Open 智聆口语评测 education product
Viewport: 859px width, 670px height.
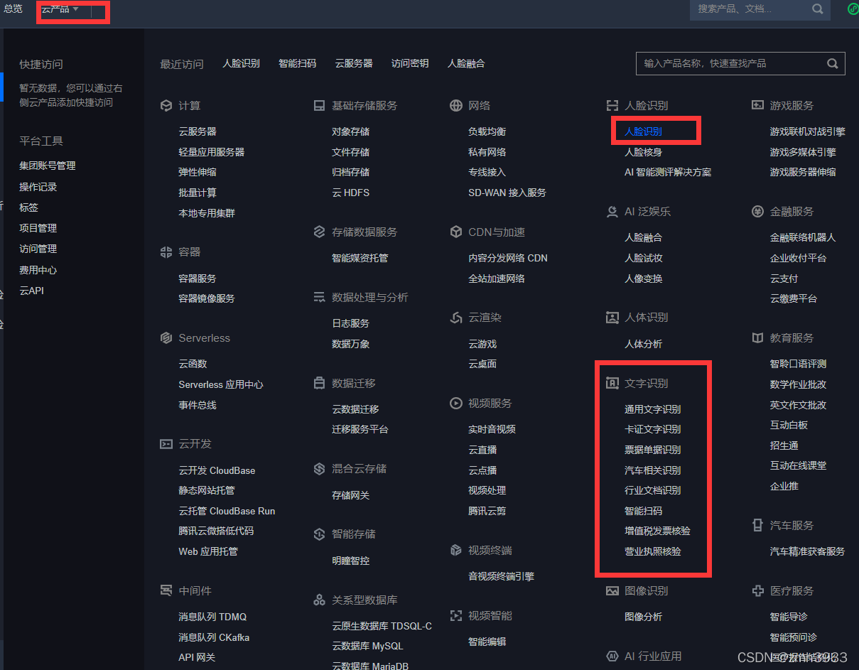(x=799, y=364)
